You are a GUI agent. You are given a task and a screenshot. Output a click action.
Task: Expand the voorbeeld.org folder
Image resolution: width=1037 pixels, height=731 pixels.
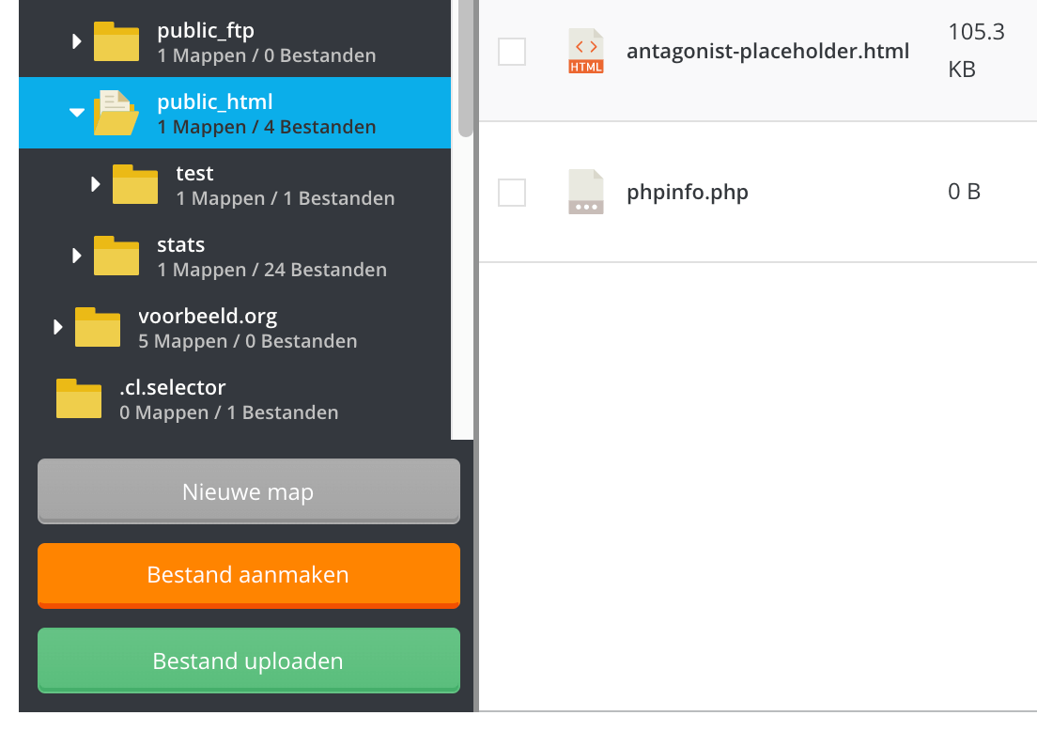(57, 325)
